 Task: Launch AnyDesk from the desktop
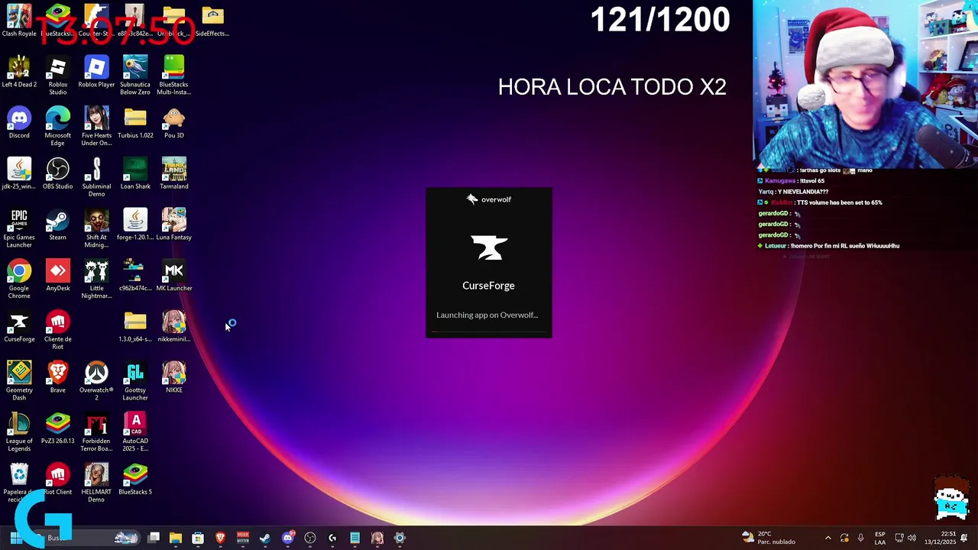(57, 275)
